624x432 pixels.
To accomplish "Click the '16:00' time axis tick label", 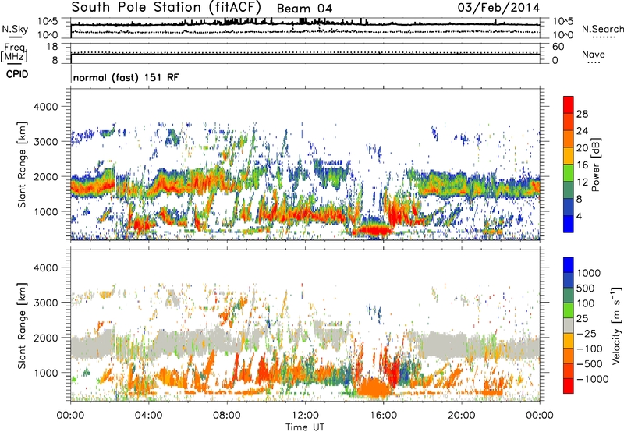I will [383, 416].
